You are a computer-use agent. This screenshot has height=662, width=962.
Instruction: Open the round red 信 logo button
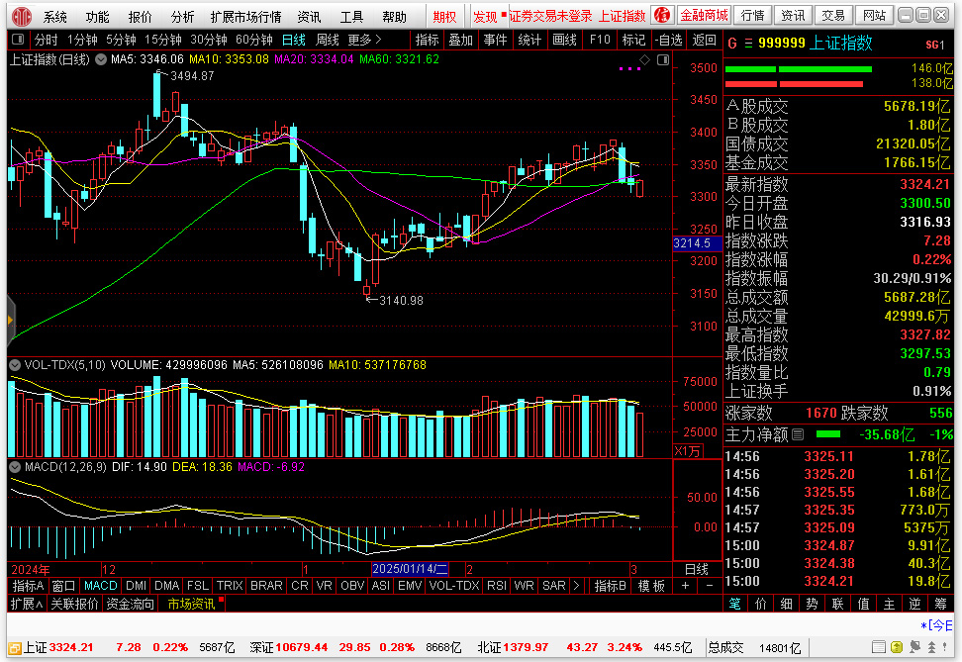pyautogui.click(x=662, y=16)
